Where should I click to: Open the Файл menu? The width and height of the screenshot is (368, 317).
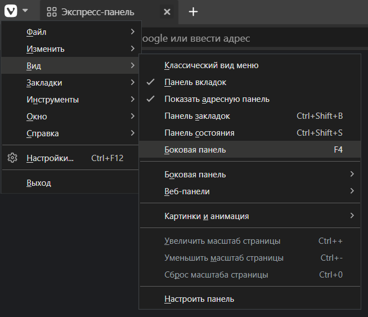point(37,32)
